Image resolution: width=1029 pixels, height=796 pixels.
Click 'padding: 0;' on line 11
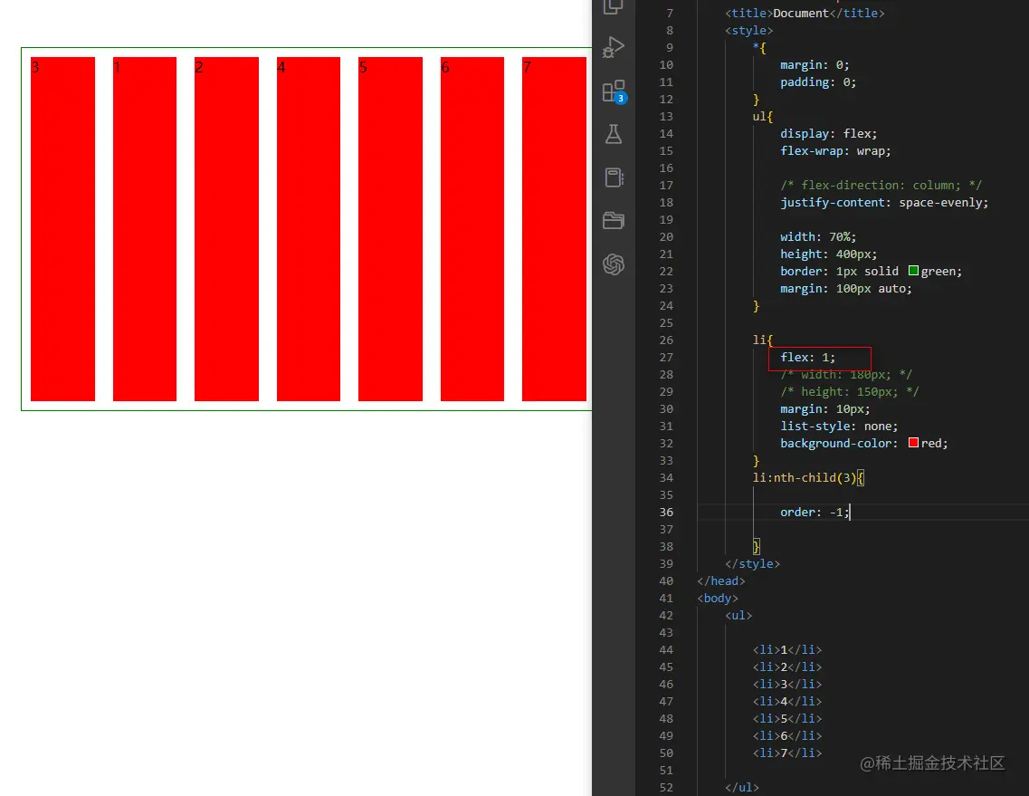click(x=818, y=82)
